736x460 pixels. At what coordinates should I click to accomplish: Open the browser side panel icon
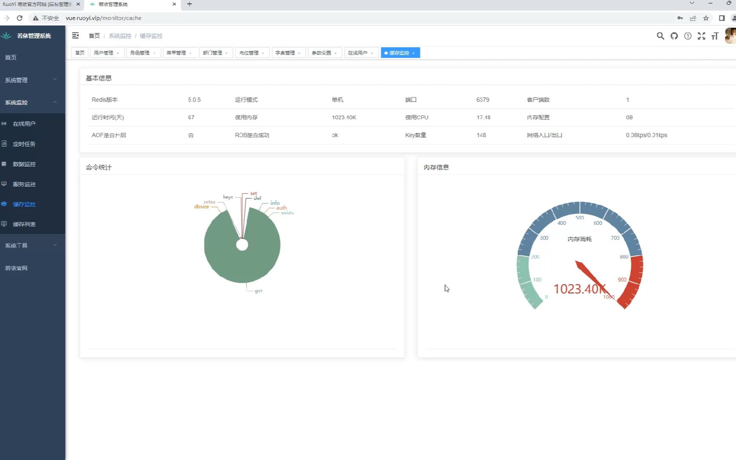[722, 18]
